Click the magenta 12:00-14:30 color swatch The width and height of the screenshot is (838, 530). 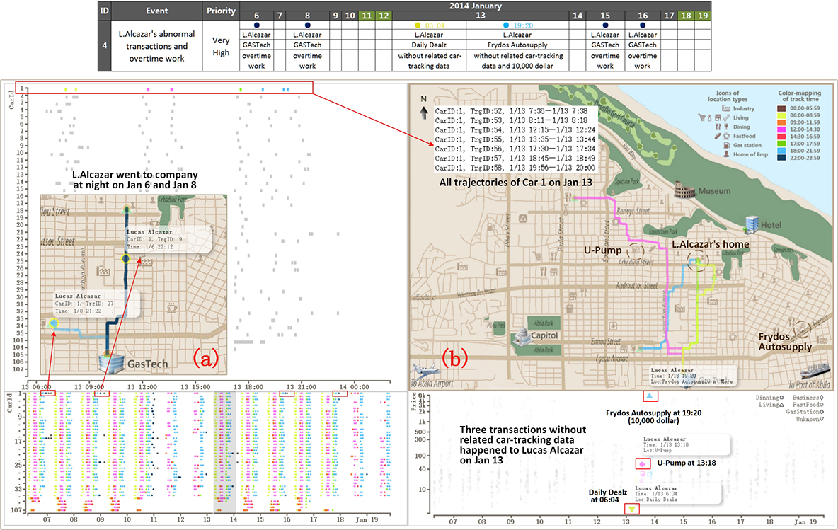(781, 129)
